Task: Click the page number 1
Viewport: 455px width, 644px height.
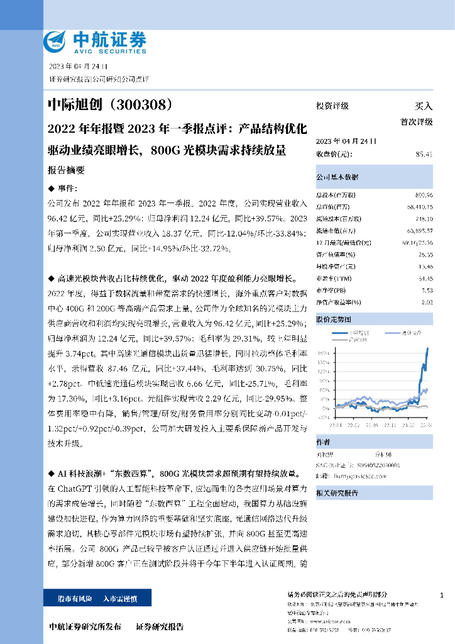Action: pos(442,595)
